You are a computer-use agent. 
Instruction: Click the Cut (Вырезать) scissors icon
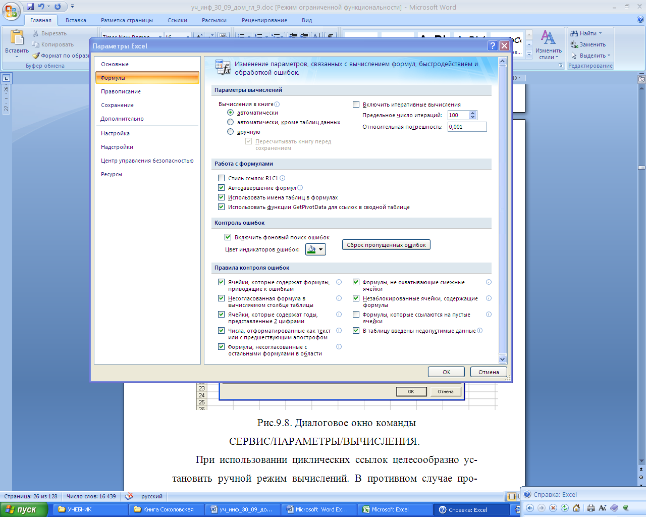tap(36, 33)
